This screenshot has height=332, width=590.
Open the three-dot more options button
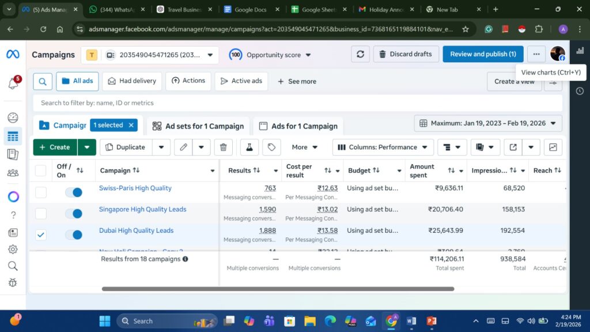tap(536, 54)
